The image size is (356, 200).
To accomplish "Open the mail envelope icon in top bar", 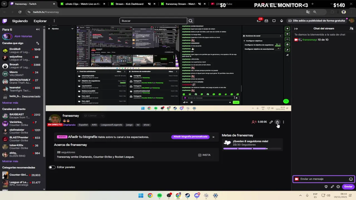I will click(x=266, y=21).
